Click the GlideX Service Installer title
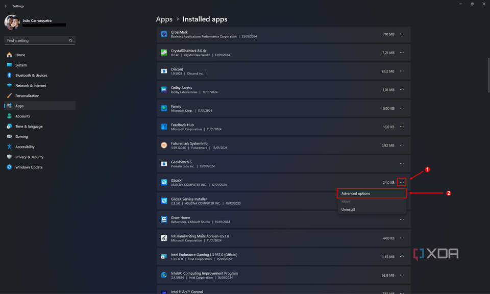This screenshot has width=490, height=294. [x=189, y=199]
